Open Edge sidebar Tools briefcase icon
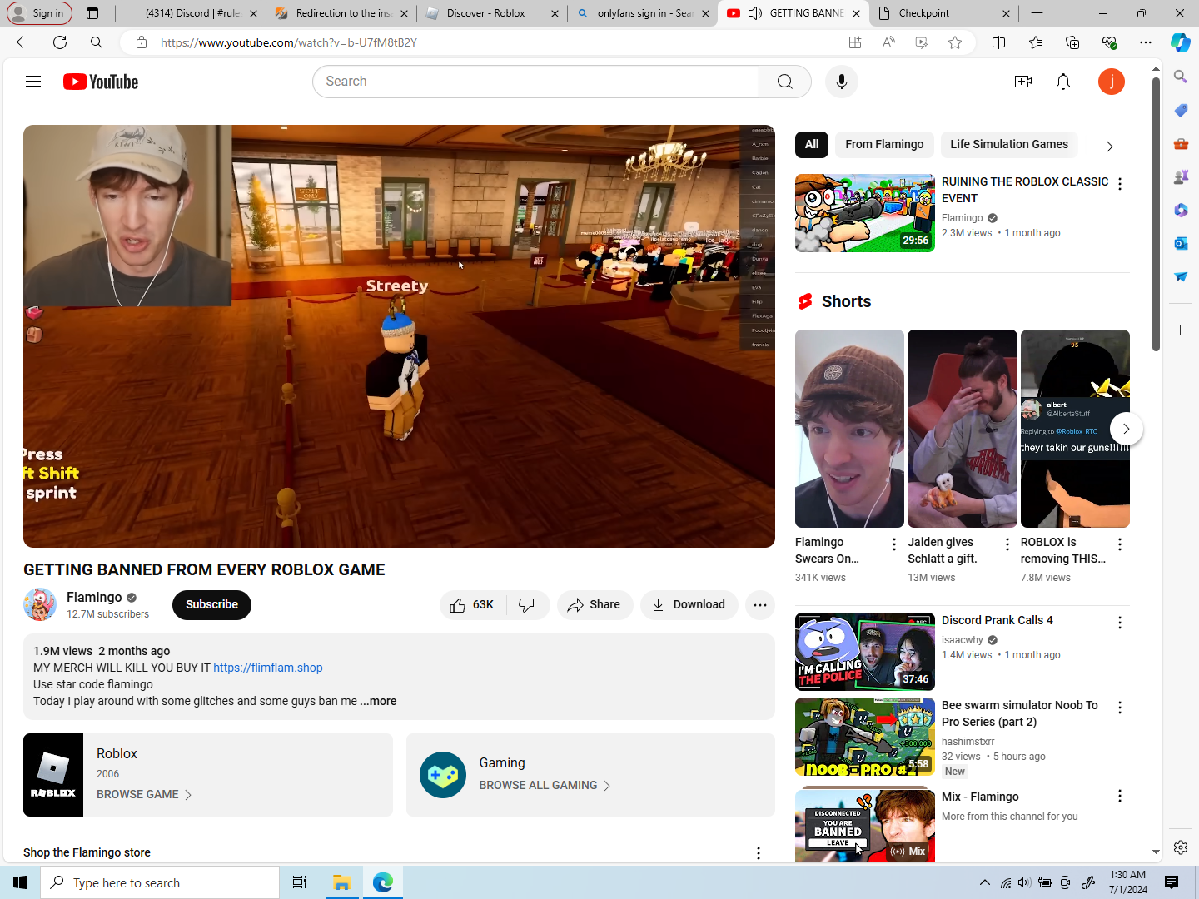This screenshot has width=1199, height=899. pos(1181,143)
